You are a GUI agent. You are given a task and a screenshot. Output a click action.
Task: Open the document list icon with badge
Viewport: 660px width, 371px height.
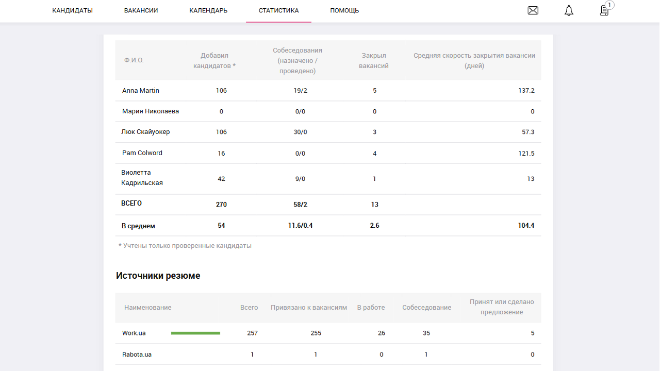(605, 10)
